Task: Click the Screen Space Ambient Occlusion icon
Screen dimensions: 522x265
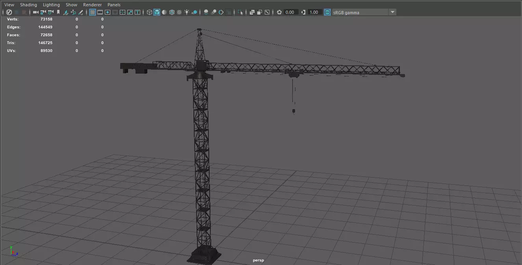Action: [206, 12]
